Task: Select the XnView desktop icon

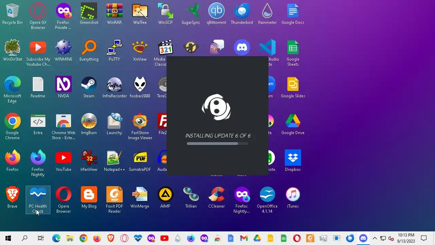Action: (x=140, y=51)
